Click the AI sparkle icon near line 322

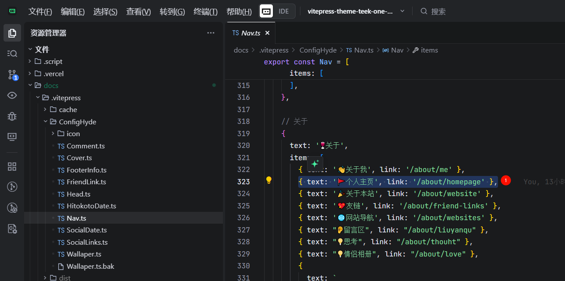coord(314,164)
